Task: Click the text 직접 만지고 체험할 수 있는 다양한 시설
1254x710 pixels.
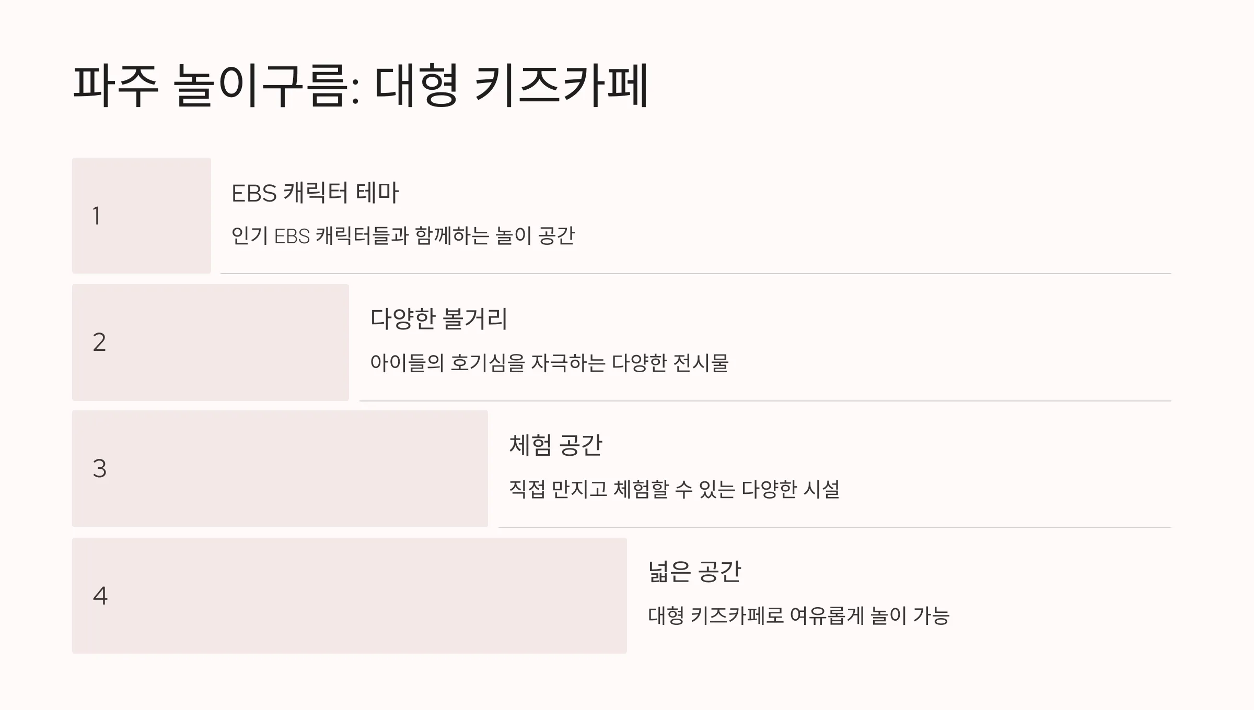Action: (x=674, y=489)
